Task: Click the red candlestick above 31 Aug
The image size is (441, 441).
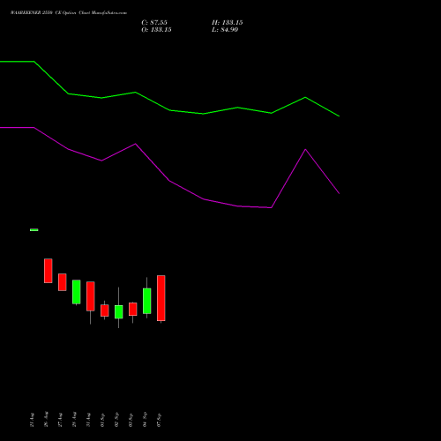Action: coord(91,296)
